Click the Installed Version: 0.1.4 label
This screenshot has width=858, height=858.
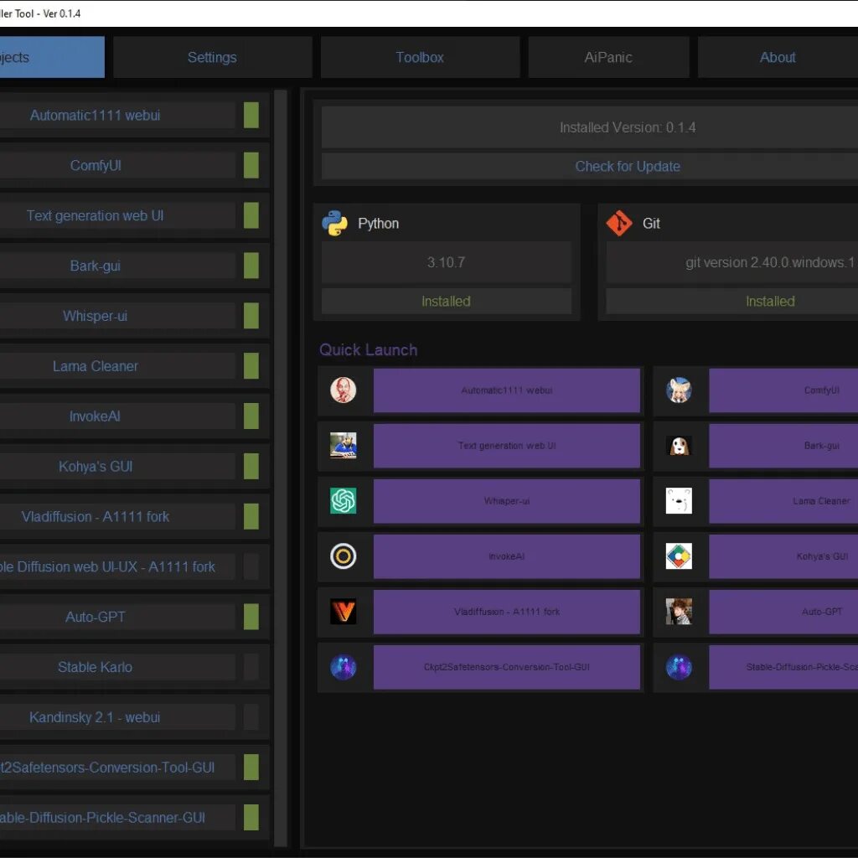tap(628, 127)
